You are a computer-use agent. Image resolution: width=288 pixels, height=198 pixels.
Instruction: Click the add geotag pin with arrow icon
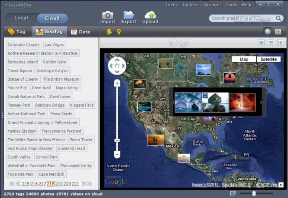coord(109,32)
